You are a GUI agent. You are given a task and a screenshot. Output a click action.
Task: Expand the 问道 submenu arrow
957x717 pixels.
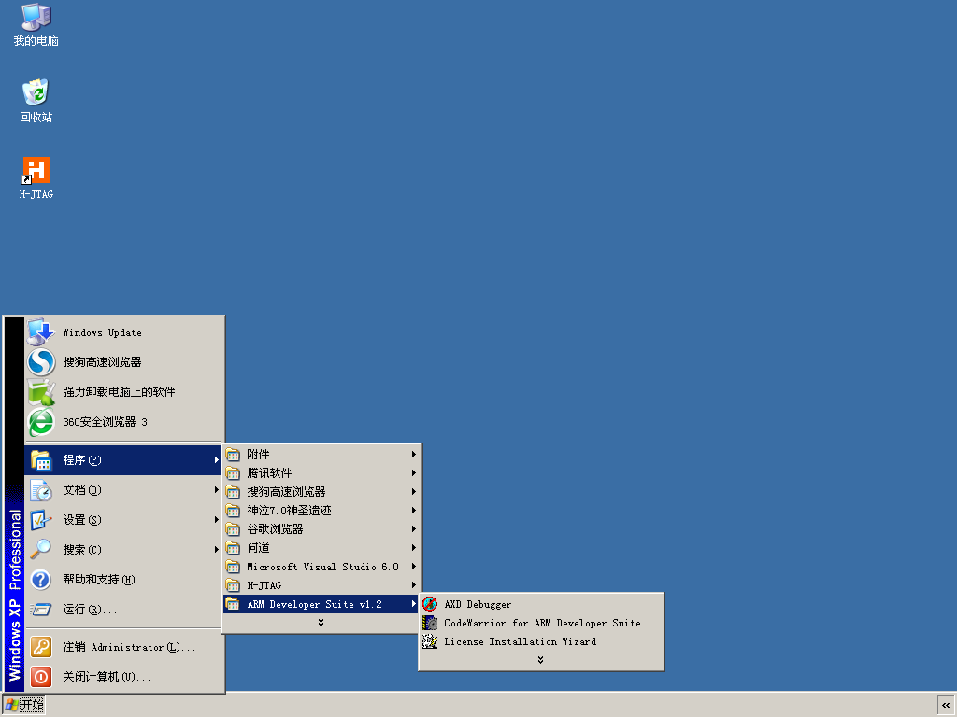[x=413, y=548]
